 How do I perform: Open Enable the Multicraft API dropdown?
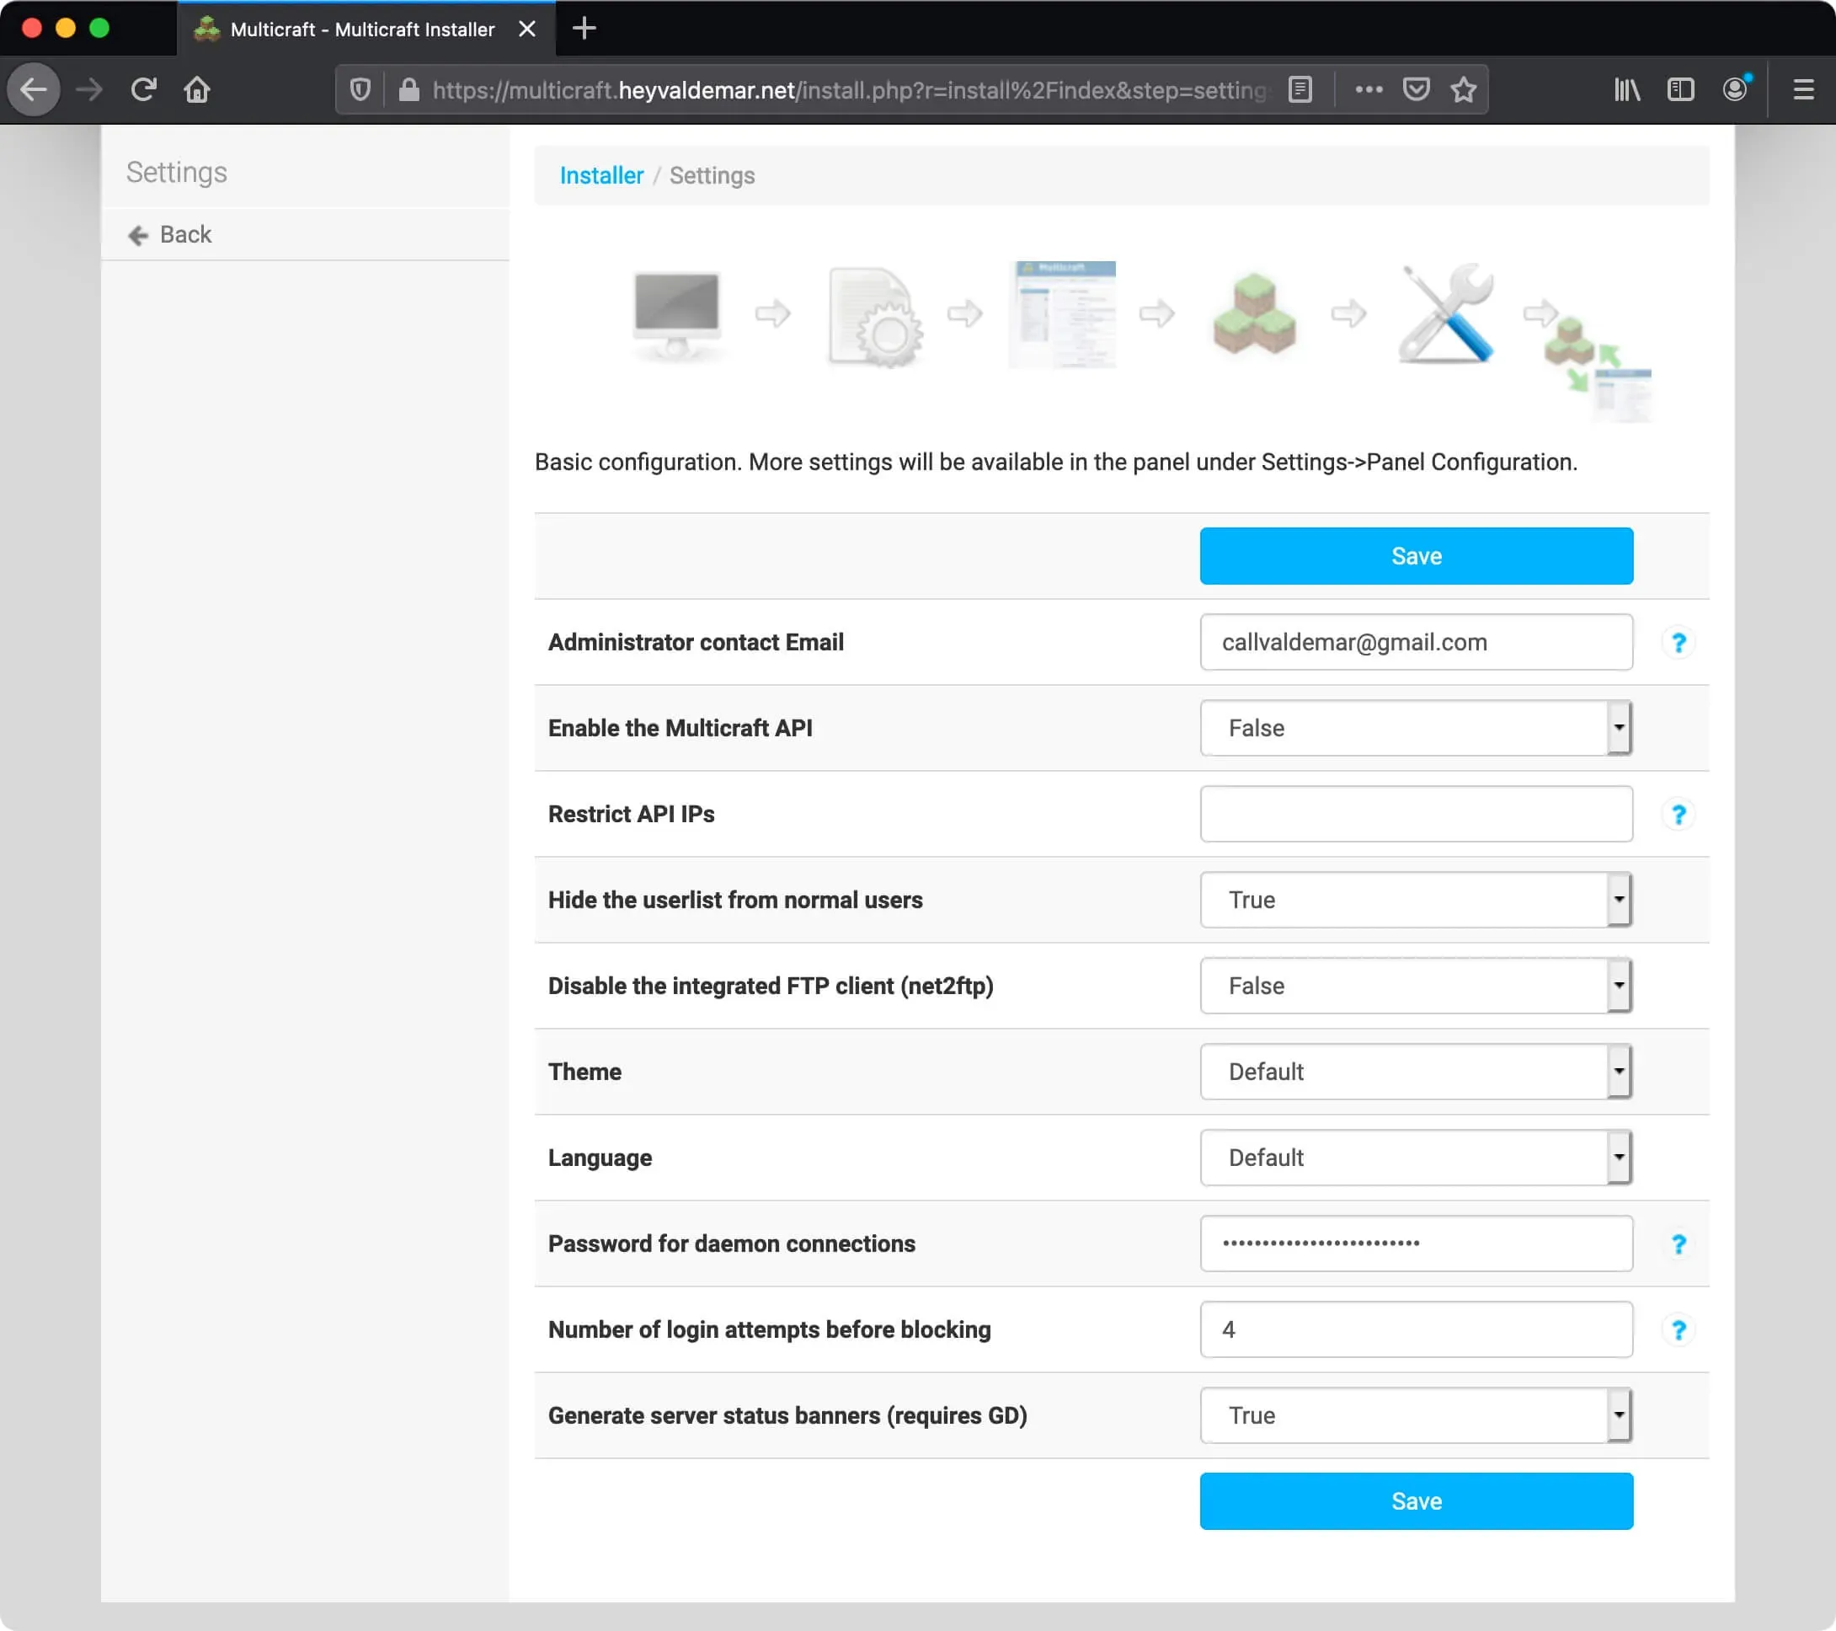click(x=1417, y=728)
